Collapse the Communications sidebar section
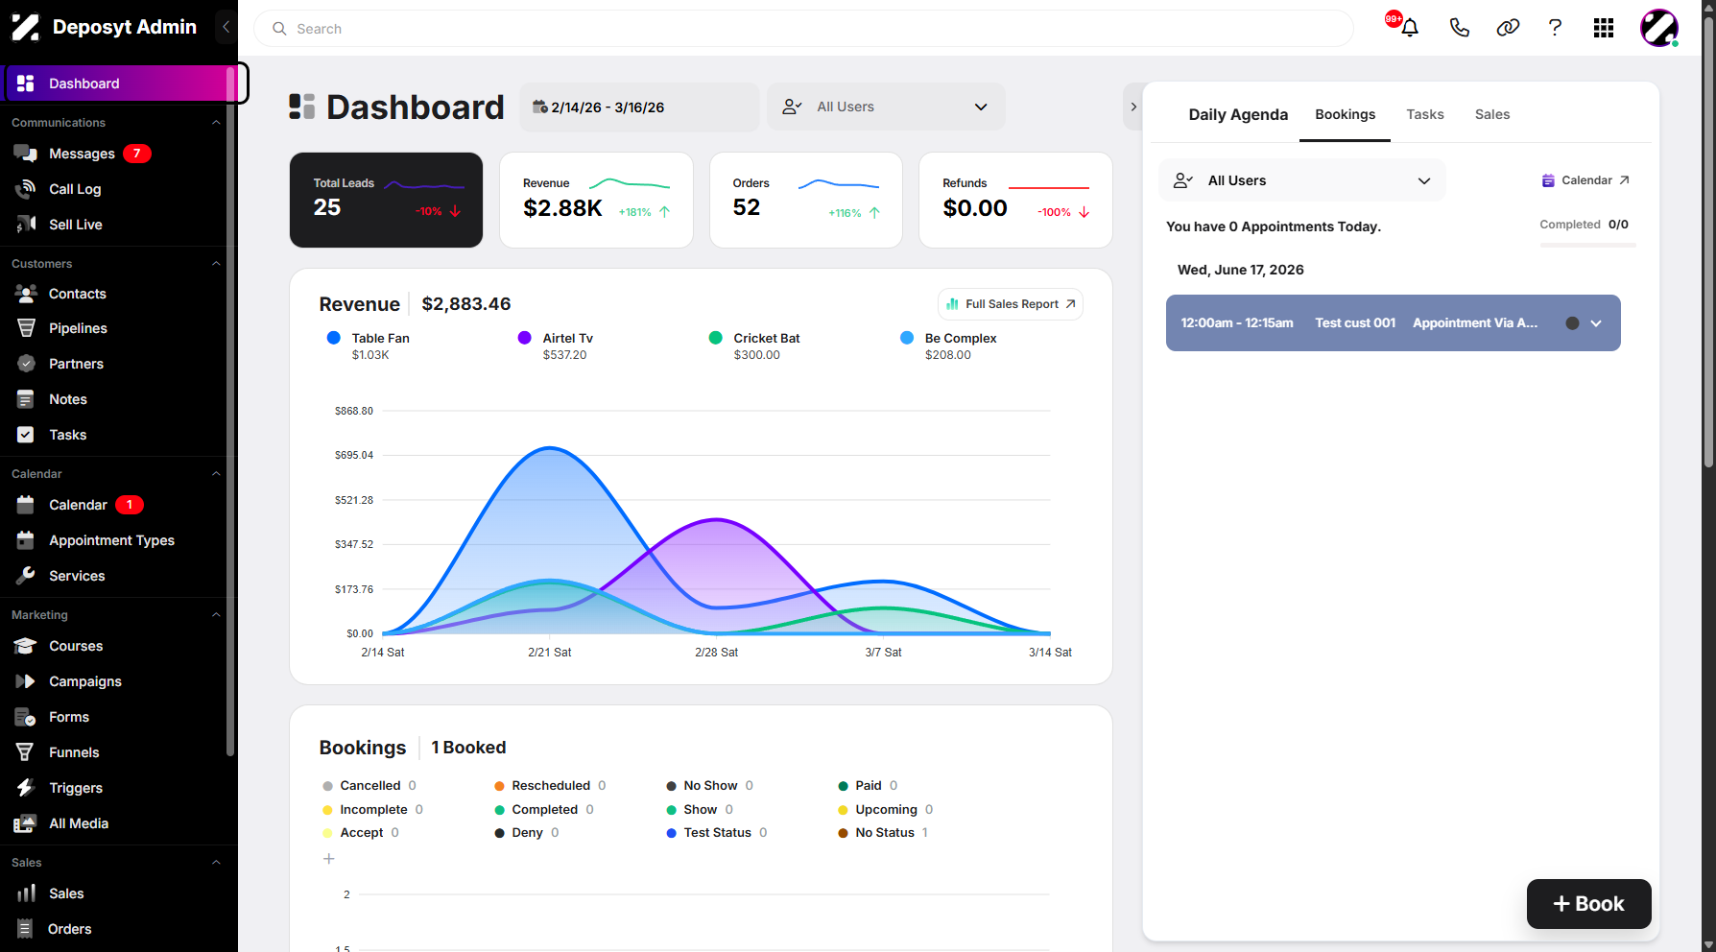1716x952 pixels. click(216, 123)
